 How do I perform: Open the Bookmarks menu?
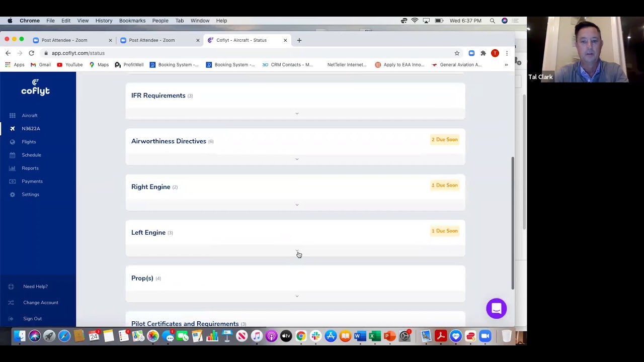(132, 21)
